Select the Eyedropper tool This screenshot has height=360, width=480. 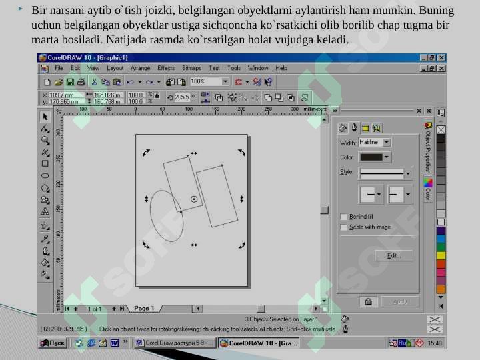[x=45, y=239]
